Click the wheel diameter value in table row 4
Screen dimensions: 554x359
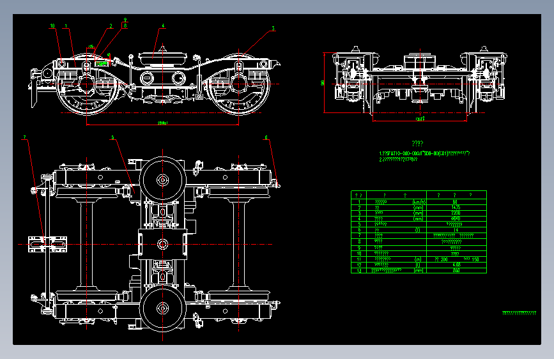[456, 218]
